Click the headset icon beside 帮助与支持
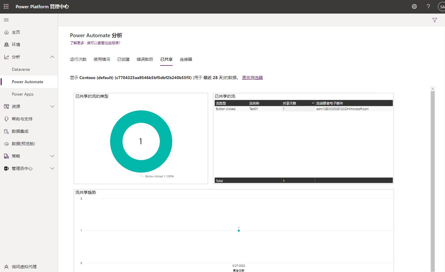Viewport: 445px width, 272px height. pyautogui.click(x=6, y=119)
